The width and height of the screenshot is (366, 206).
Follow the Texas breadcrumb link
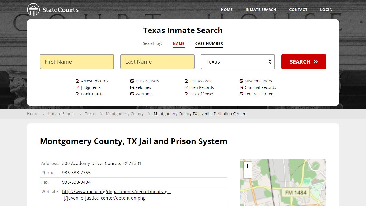coord(90,114)
